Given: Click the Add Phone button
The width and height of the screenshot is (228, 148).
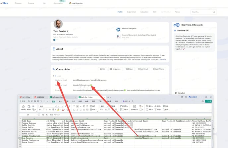Looking at the screenshot, I should tap(158, 69).
